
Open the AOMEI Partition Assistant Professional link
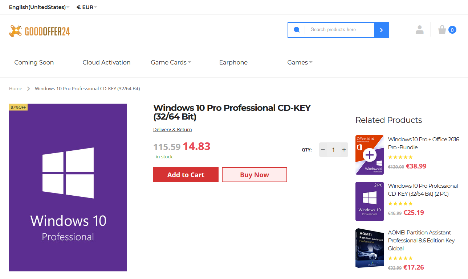point(422,240)
